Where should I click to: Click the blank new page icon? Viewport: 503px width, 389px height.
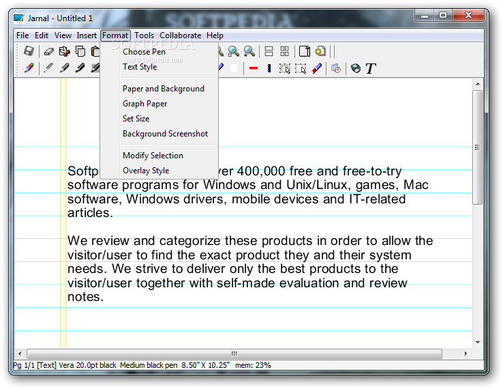(305, 51)
